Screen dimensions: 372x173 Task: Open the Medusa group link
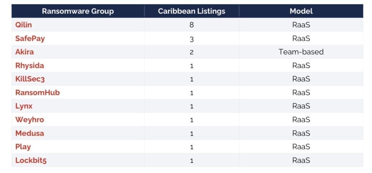(29, 133)
